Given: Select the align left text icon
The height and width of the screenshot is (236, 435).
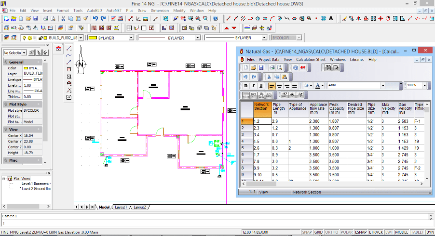Looking at the screenshot, I should (x=272, y=86).
